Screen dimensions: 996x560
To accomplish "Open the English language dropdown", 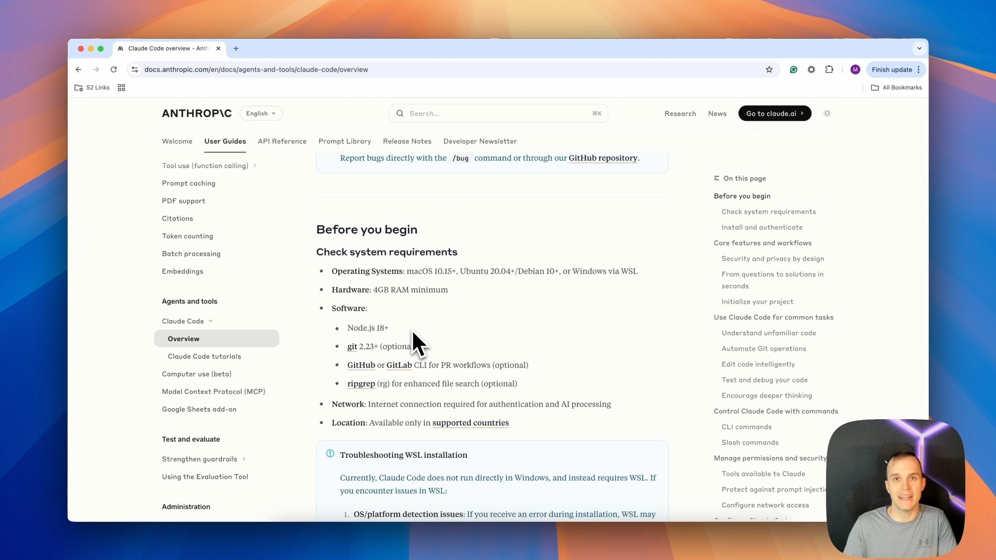I will [x=261, y=114].
